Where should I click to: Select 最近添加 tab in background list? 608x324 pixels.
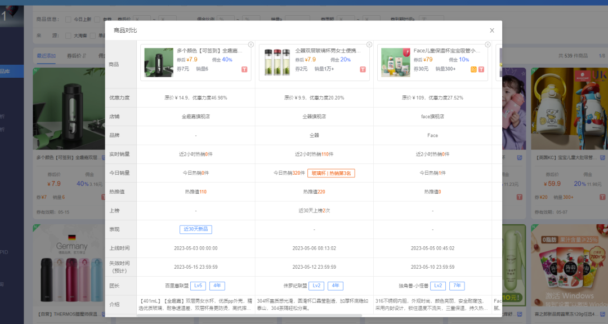point(46,56)
